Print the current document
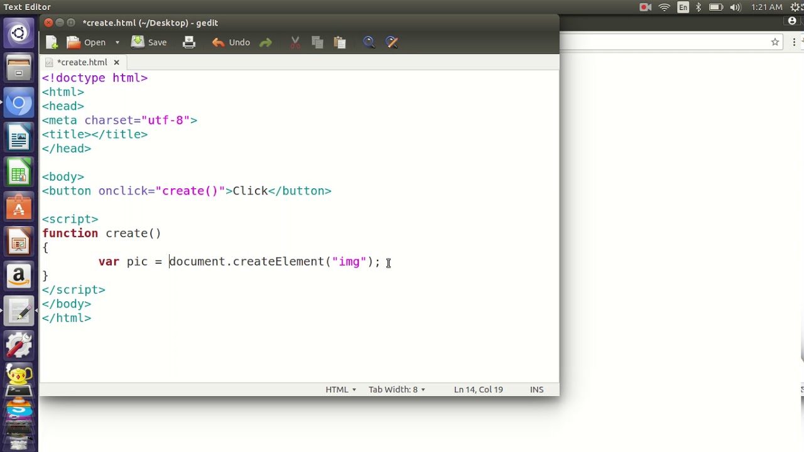The height and width of the screenshot is (452, 804). coord(189,43)
